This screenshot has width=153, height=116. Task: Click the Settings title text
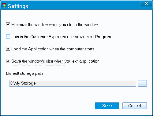click(x=18, y=6)
